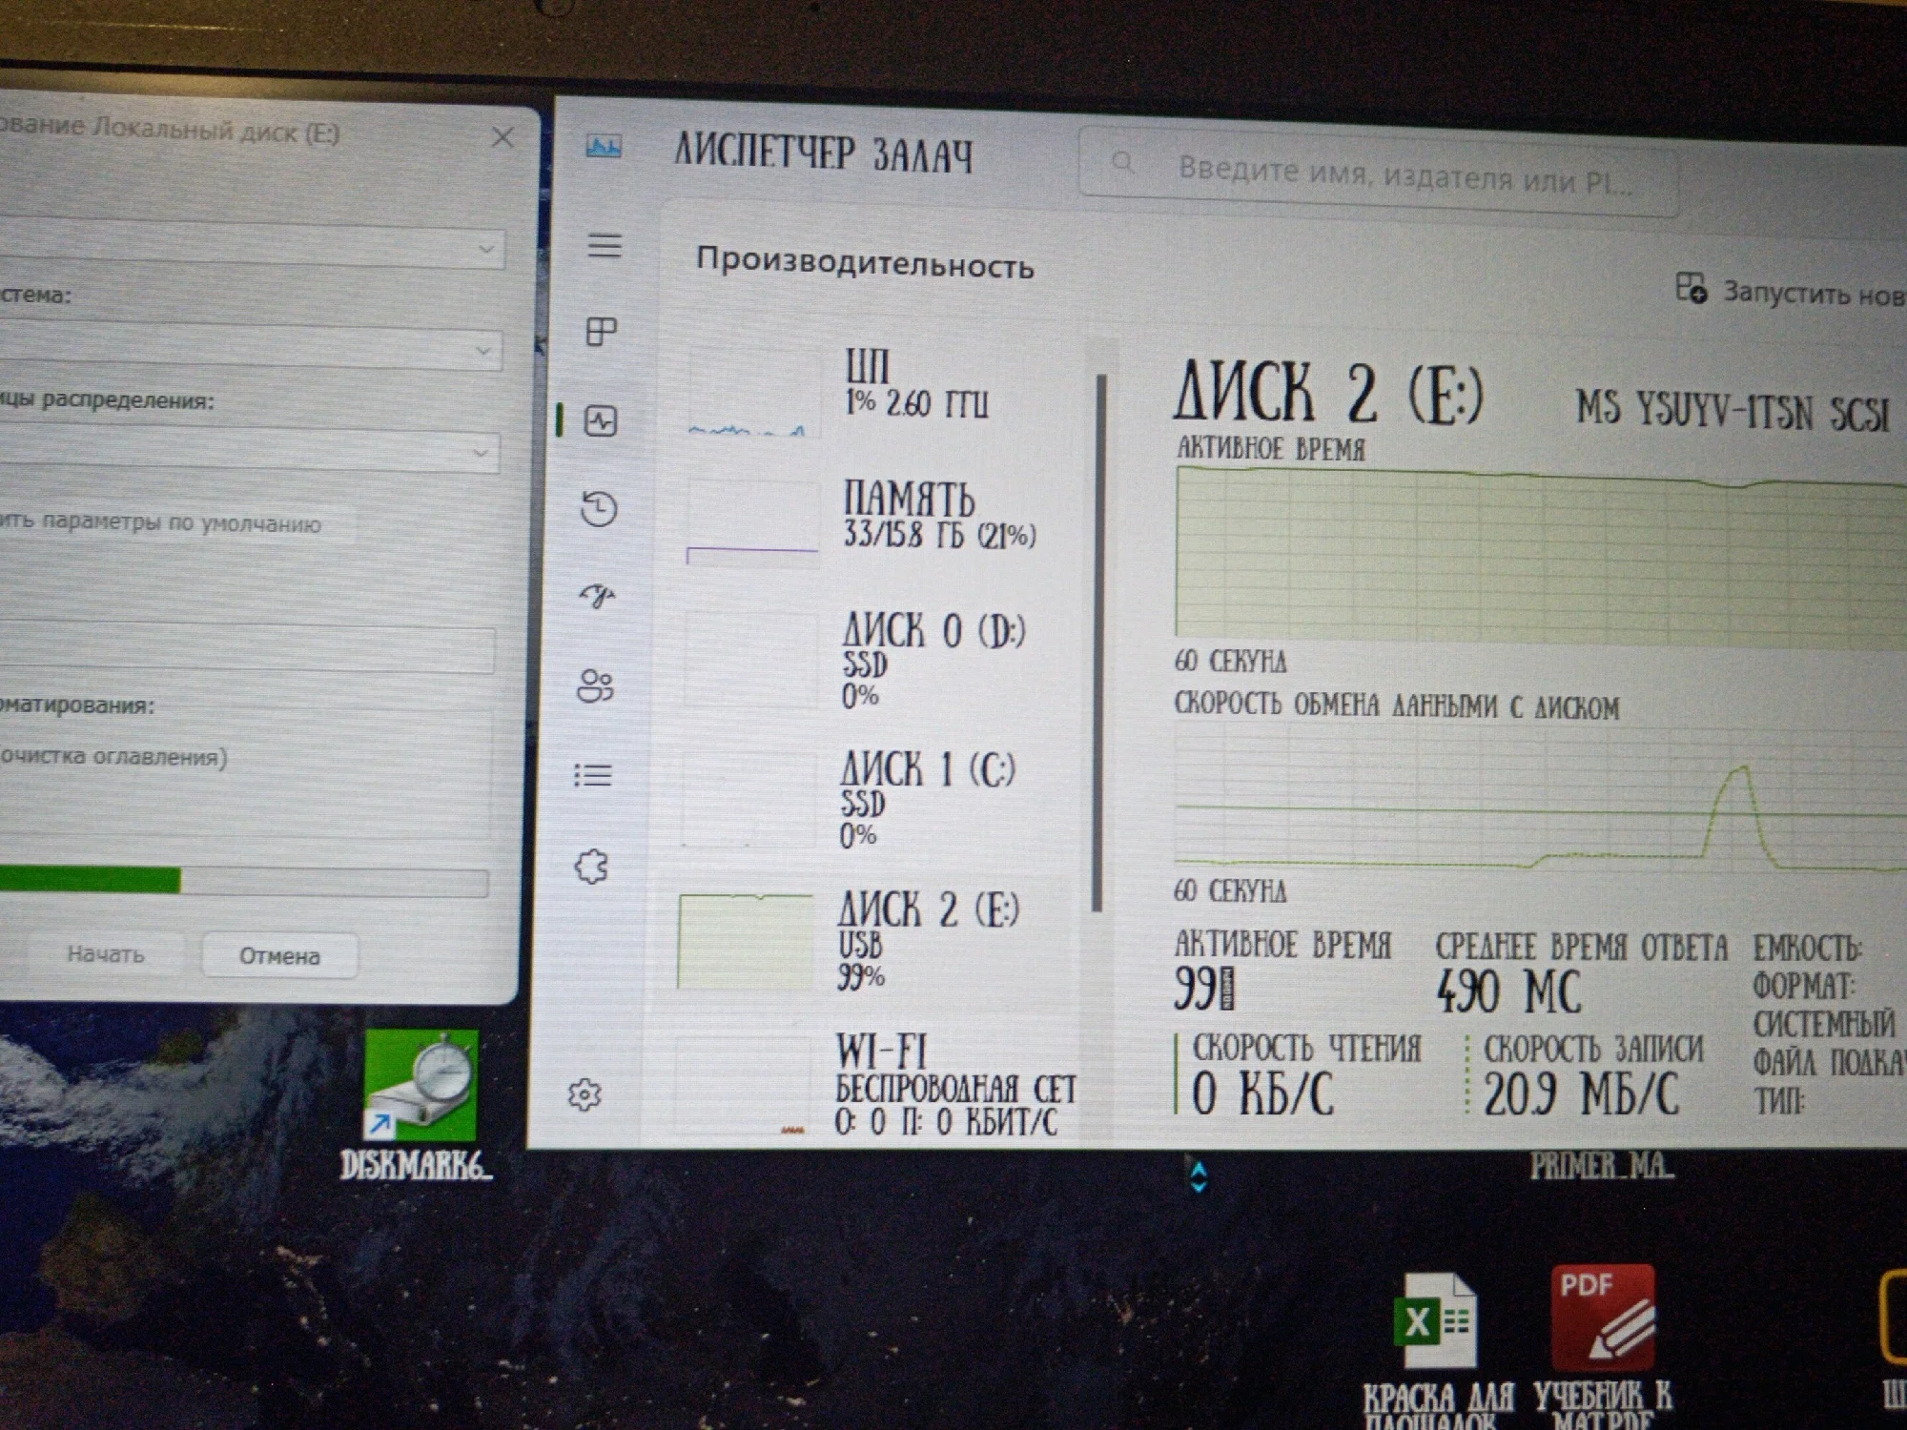
Task: Open Task Manager settings gear
Action: 584,1094
